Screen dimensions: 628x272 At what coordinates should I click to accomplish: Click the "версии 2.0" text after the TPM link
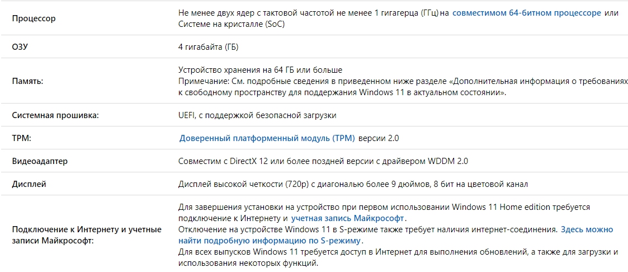coord(379,138)
